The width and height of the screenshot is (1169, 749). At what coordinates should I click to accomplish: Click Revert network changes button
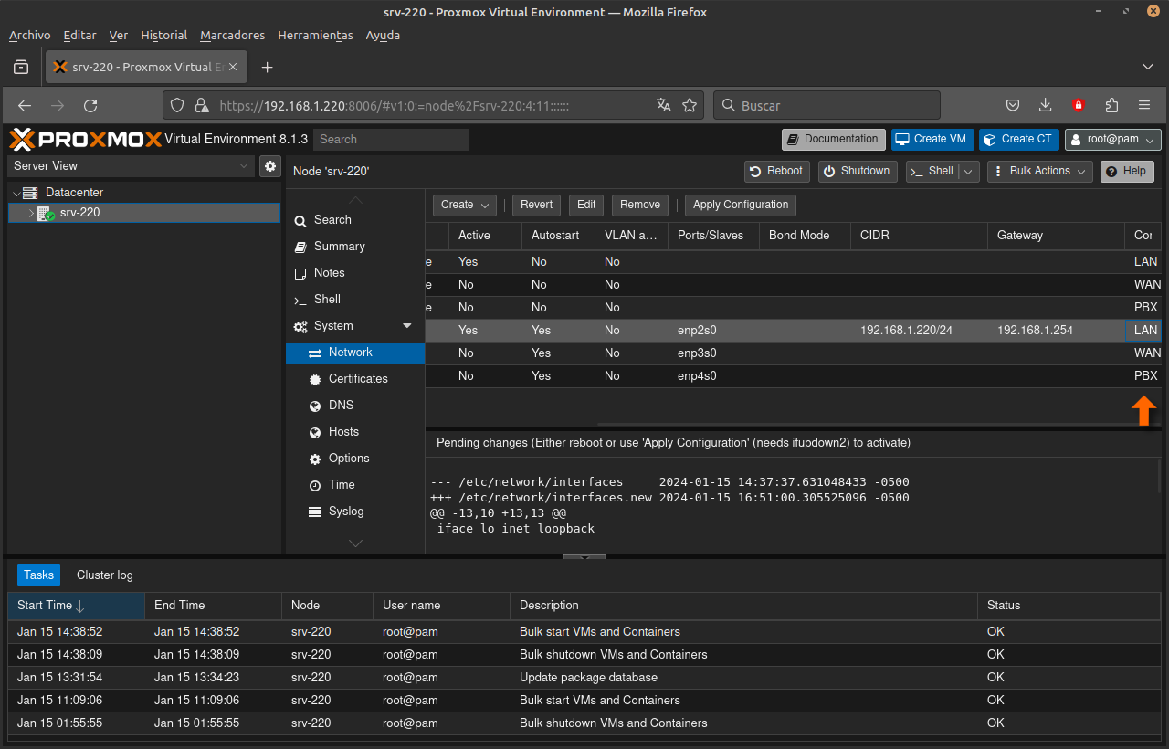(x=536, y=205)
